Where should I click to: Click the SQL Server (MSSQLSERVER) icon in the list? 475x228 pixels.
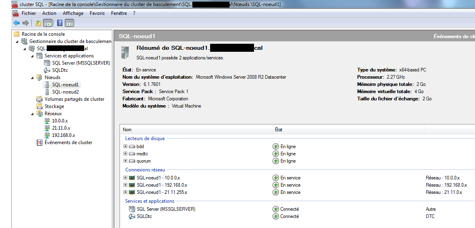pos(132,209)
